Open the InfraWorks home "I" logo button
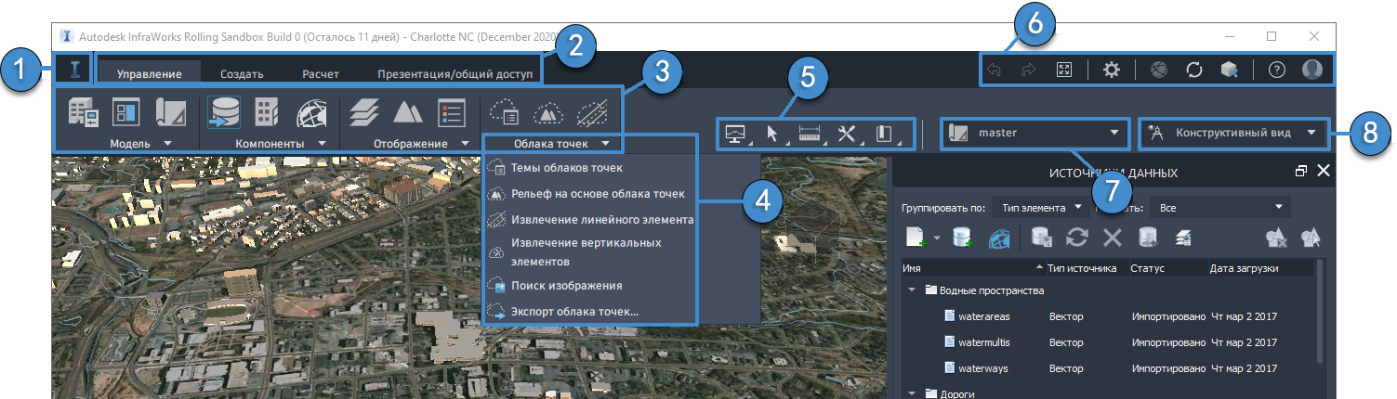1397x399 pixels. click(x=73, y=70)
